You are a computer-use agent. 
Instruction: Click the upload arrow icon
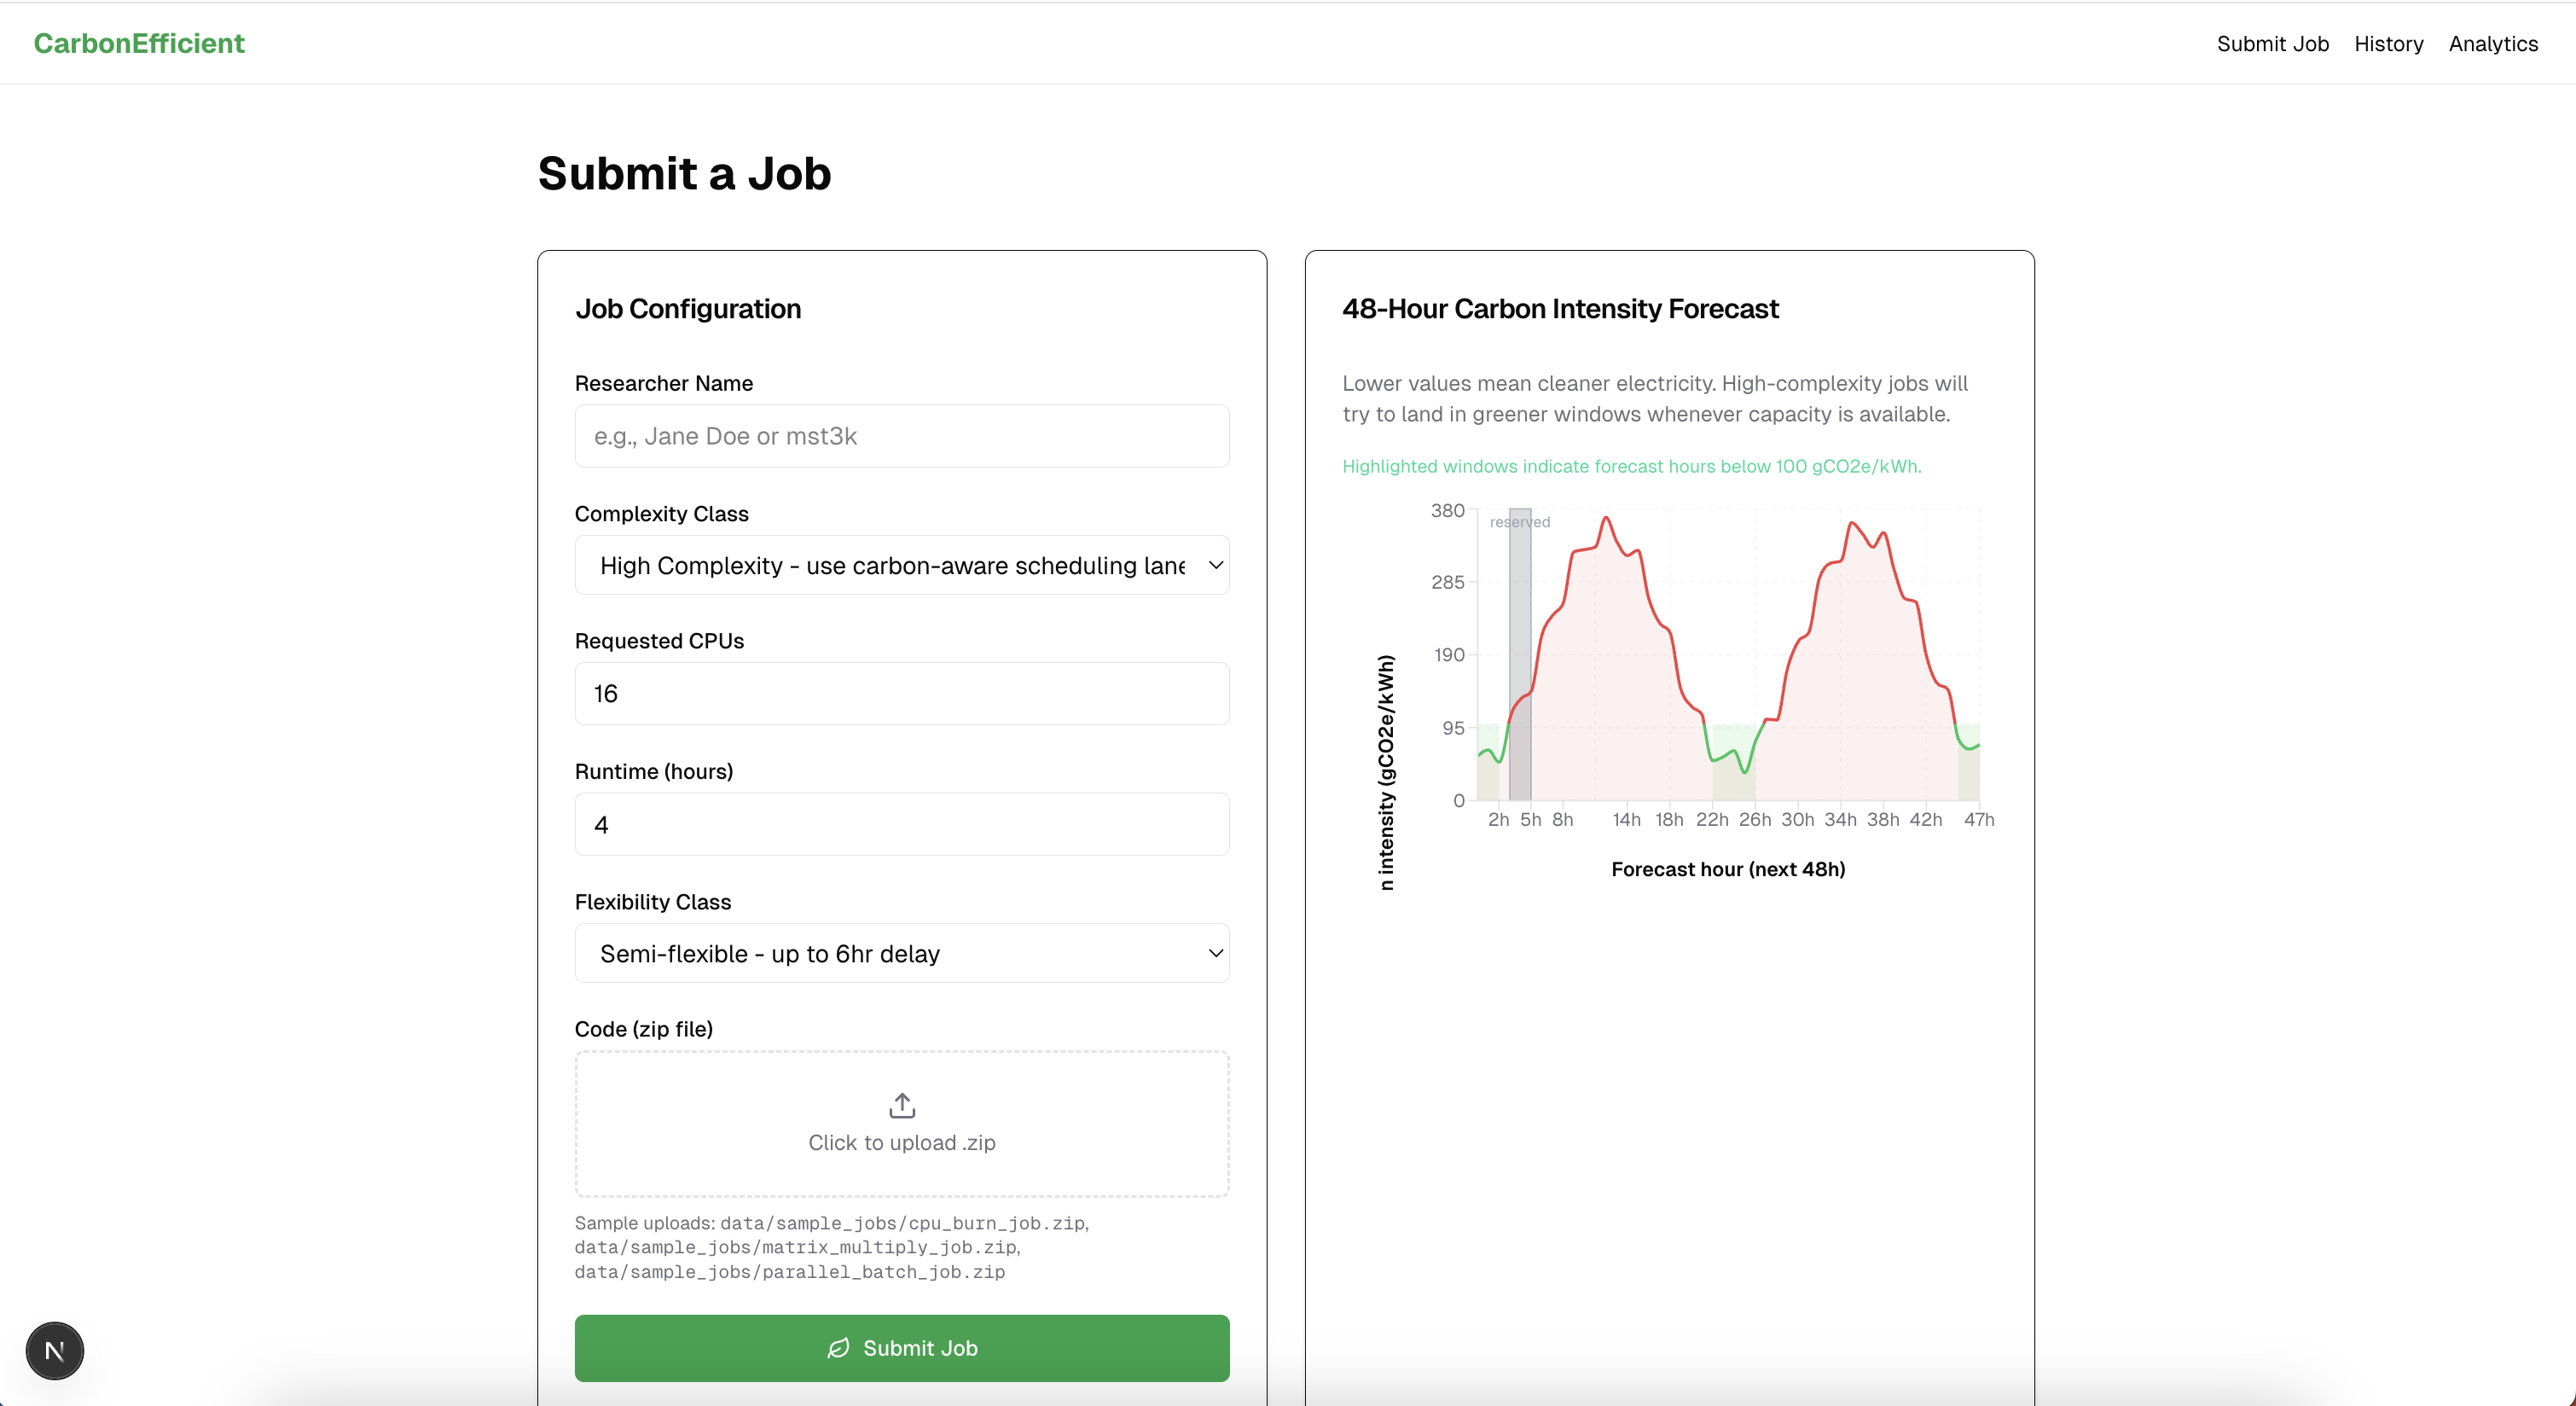pos(902,1105)
